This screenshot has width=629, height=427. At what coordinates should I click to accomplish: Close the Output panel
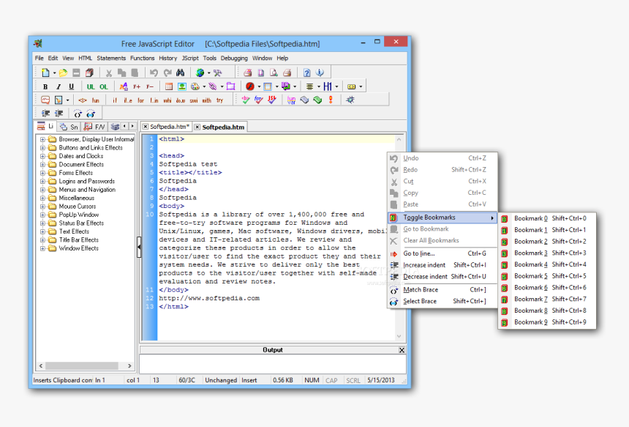tap(402, 349)
